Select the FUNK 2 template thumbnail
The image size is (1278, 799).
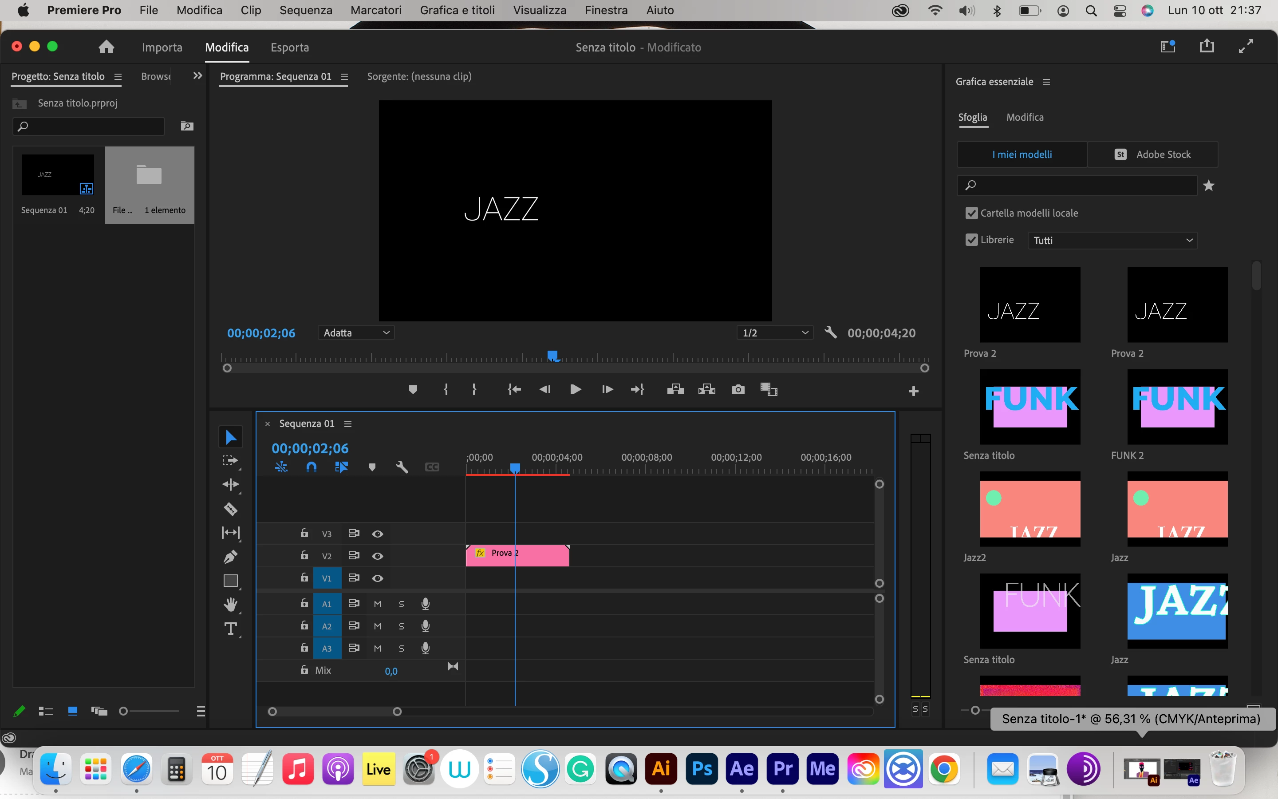pyautogui.click(x=1177, y=407)
